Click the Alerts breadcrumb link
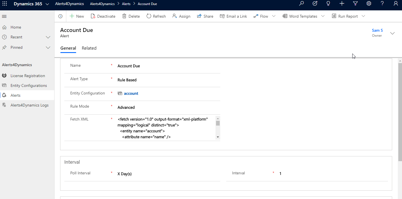 126,4
